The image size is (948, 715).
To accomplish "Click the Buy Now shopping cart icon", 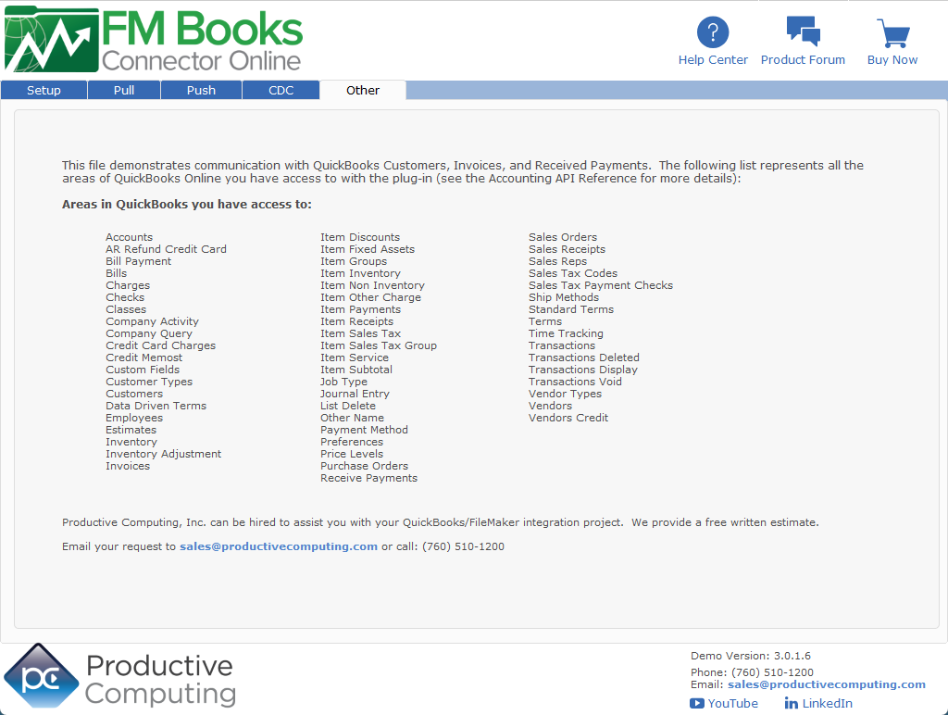I will coord(892,32).
